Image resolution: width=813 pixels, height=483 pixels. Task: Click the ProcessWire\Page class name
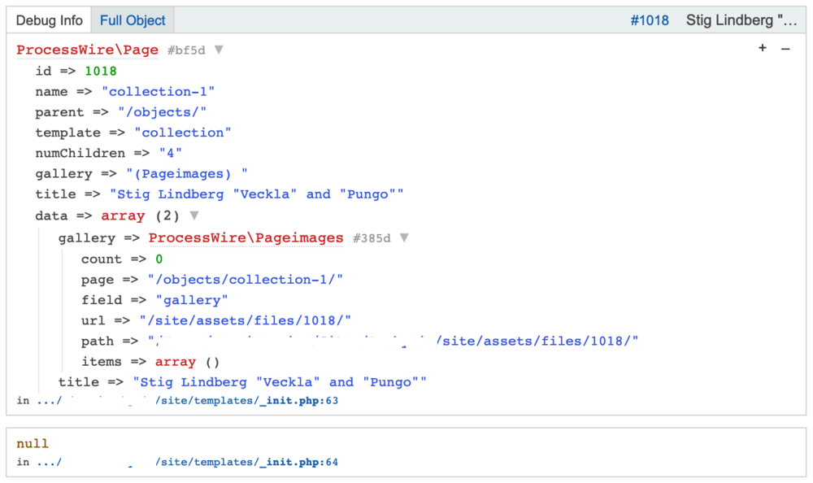pos(88,50)
